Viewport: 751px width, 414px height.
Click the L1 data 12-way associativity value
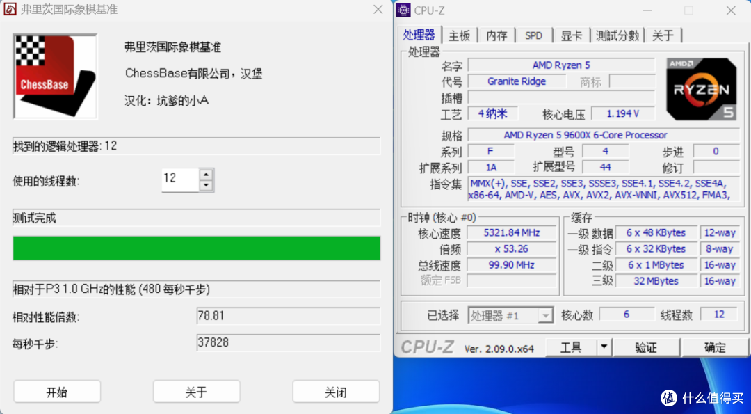click(720, 233)
